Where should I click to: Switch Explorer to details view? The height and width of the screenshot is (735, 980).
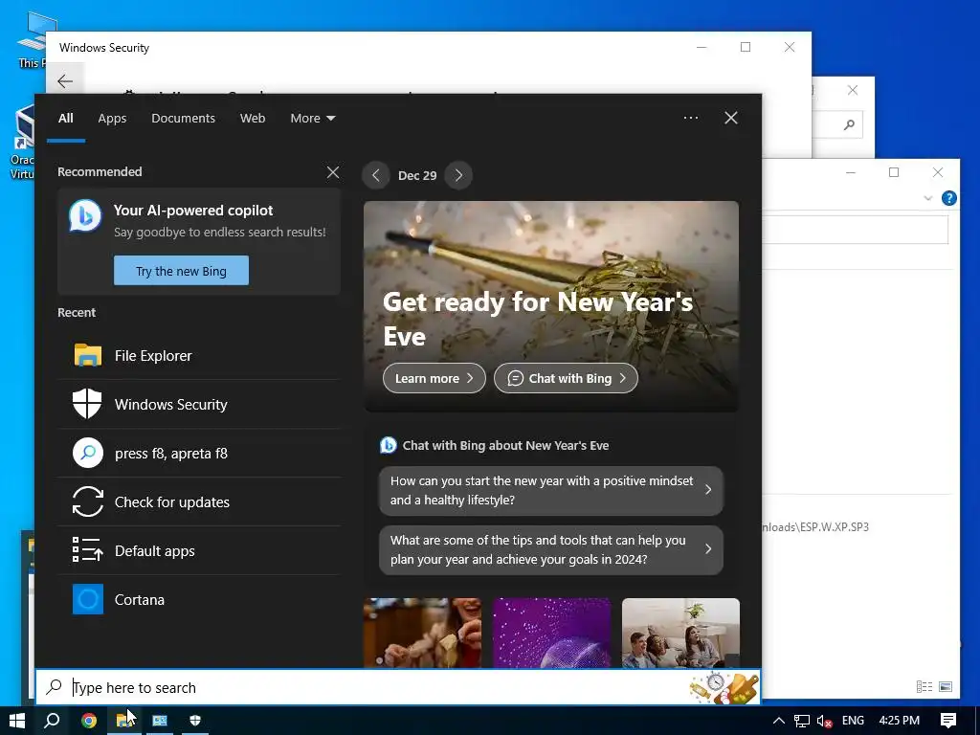[924, 687]
